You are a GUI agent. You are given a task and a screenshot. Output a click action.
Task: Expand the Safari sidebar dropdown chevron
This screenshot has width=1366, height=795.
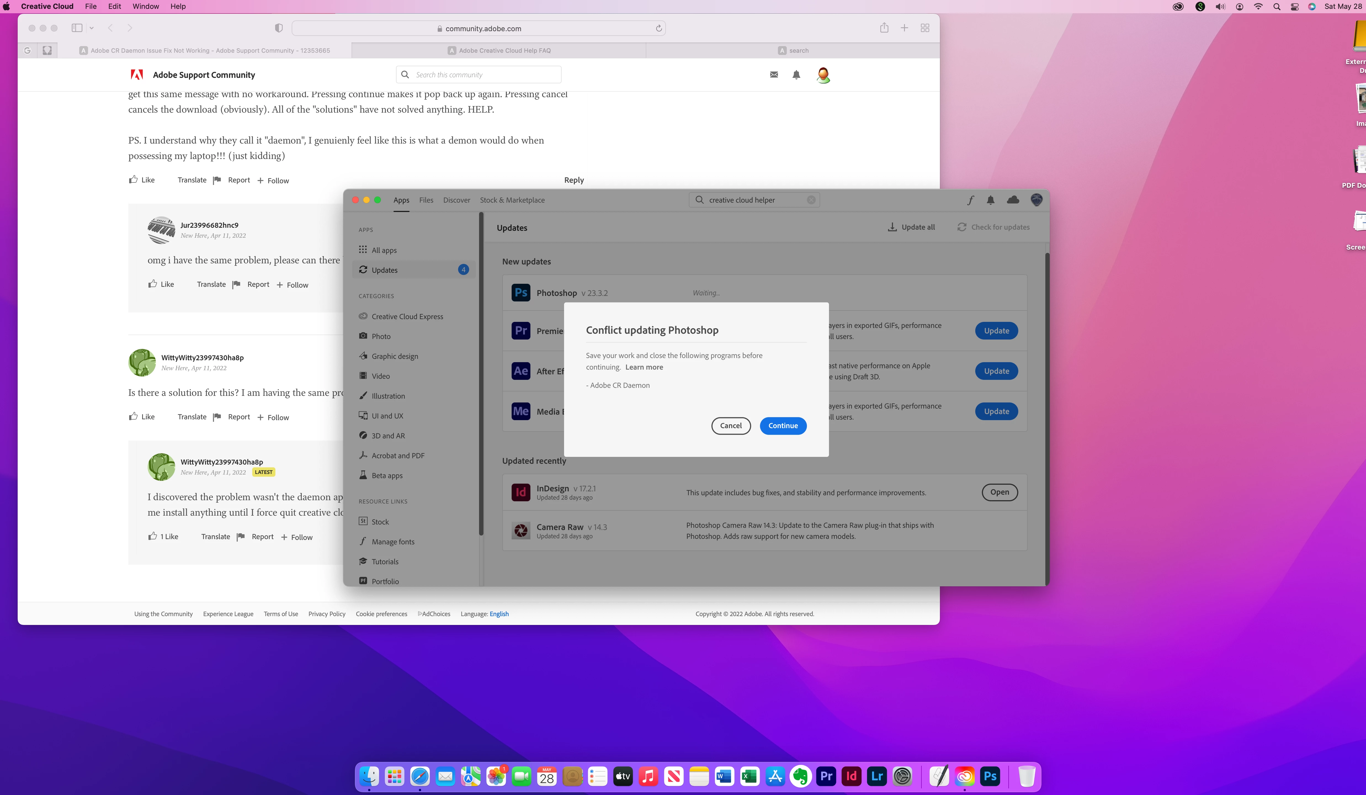click(92, 28)
